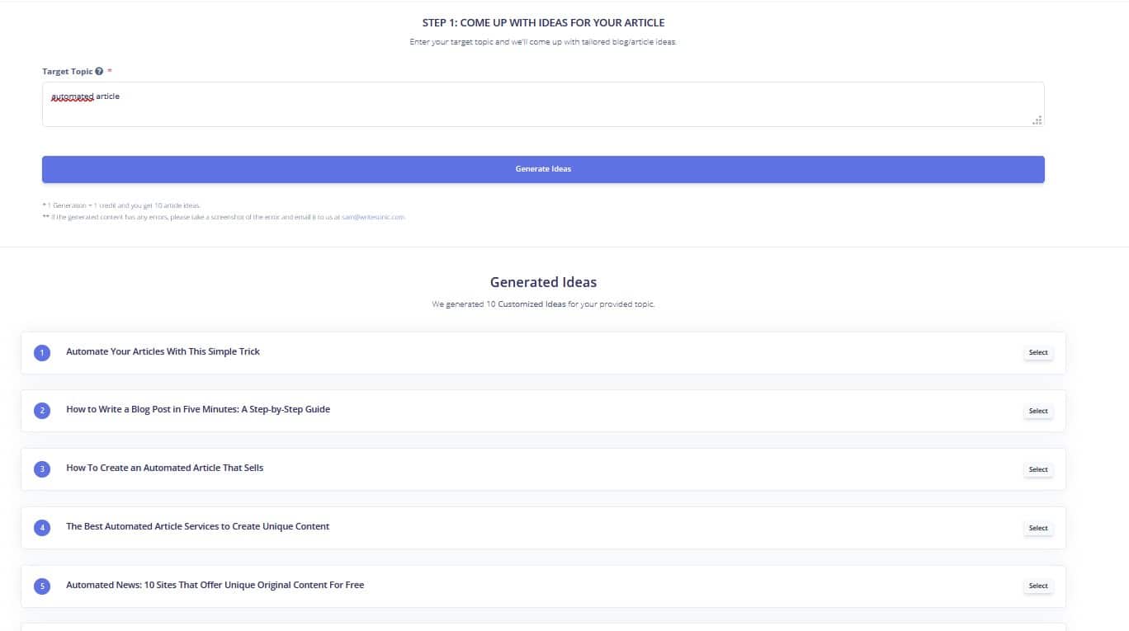The height and width of the screenshot is (631, 1129).
Task: Open the writesonic support email link
Action: tap(373, 217)
